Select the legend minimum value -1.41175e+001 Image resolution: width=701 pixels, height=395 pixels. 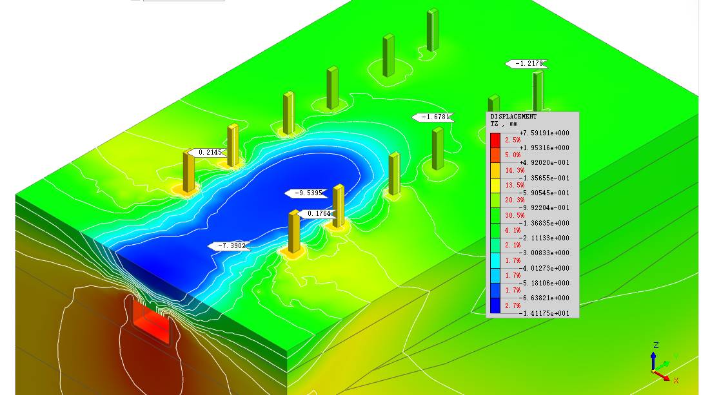pos(544,313)
